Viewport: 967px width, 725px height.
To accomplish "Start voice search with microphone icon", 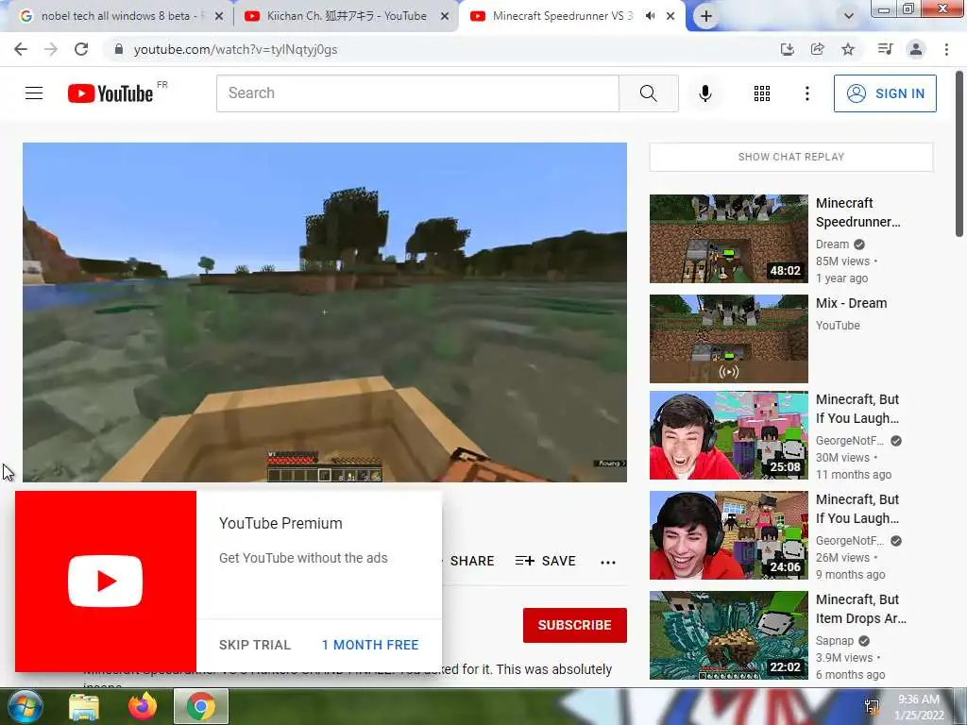I will coord(705,93).
